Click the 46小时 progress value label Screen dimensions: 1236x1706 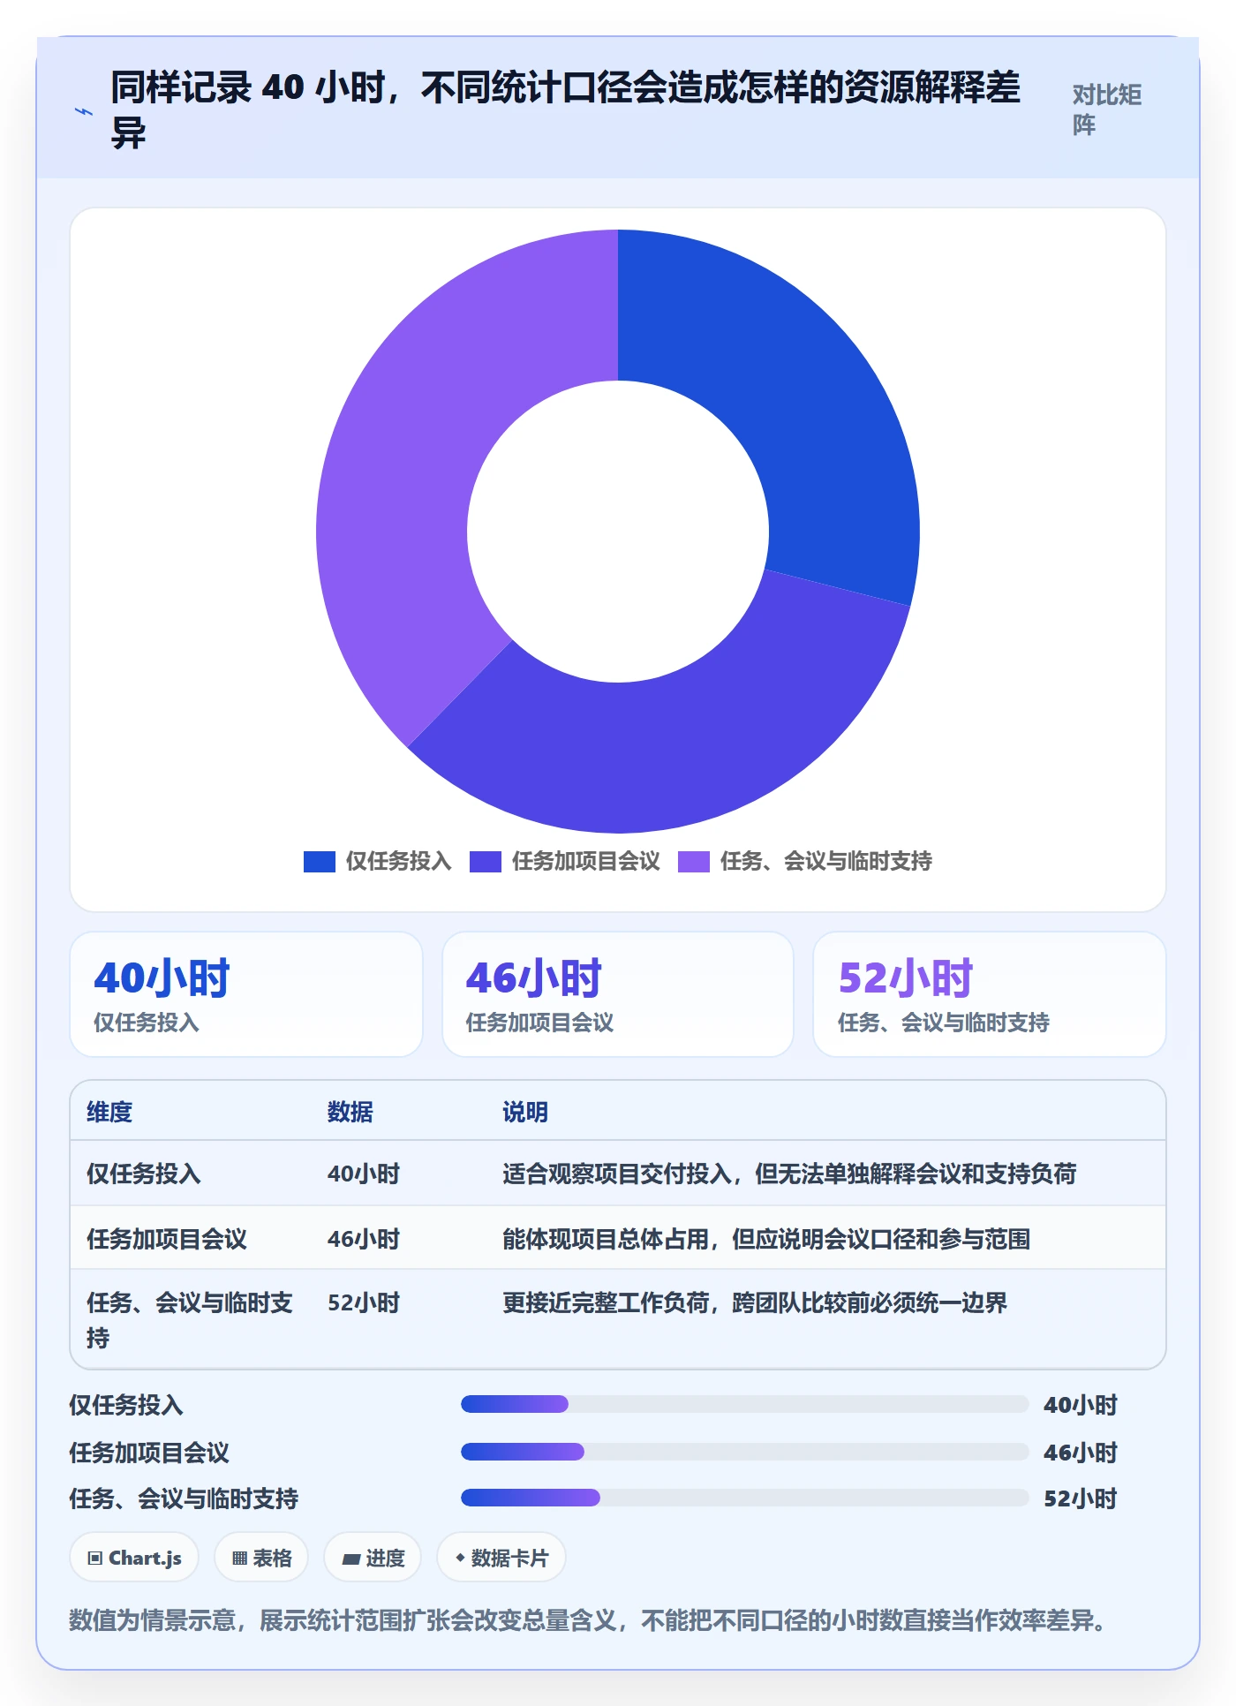pyautogui.click(x=1081, y=1453)
